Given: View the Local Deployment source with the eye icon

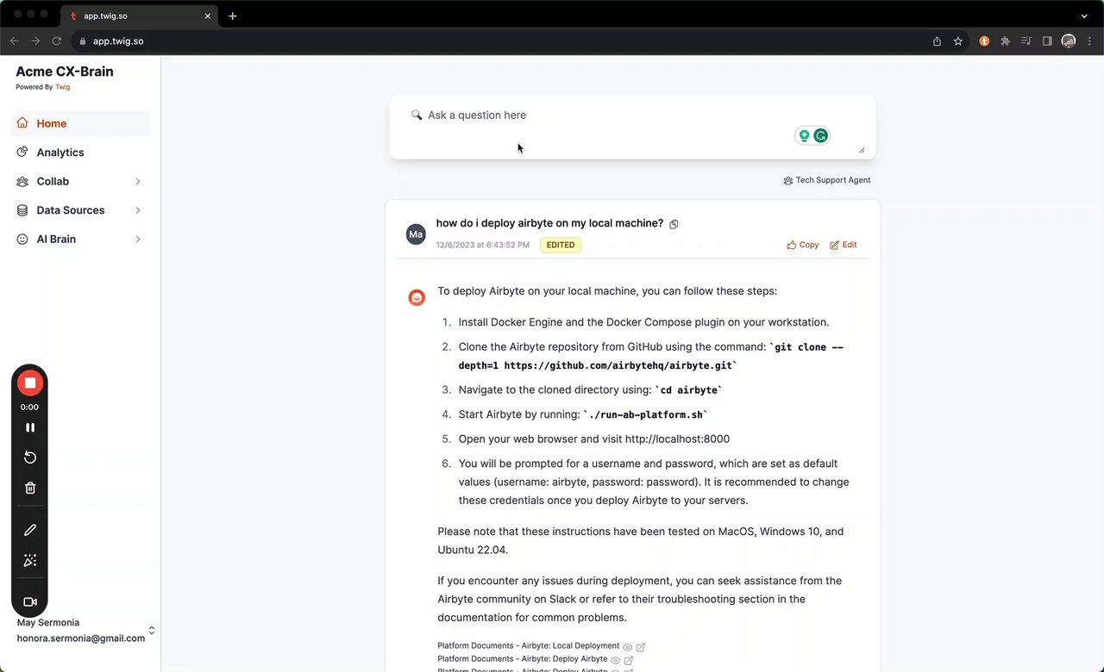Looking at the screenshot, I should coord(628,647).
